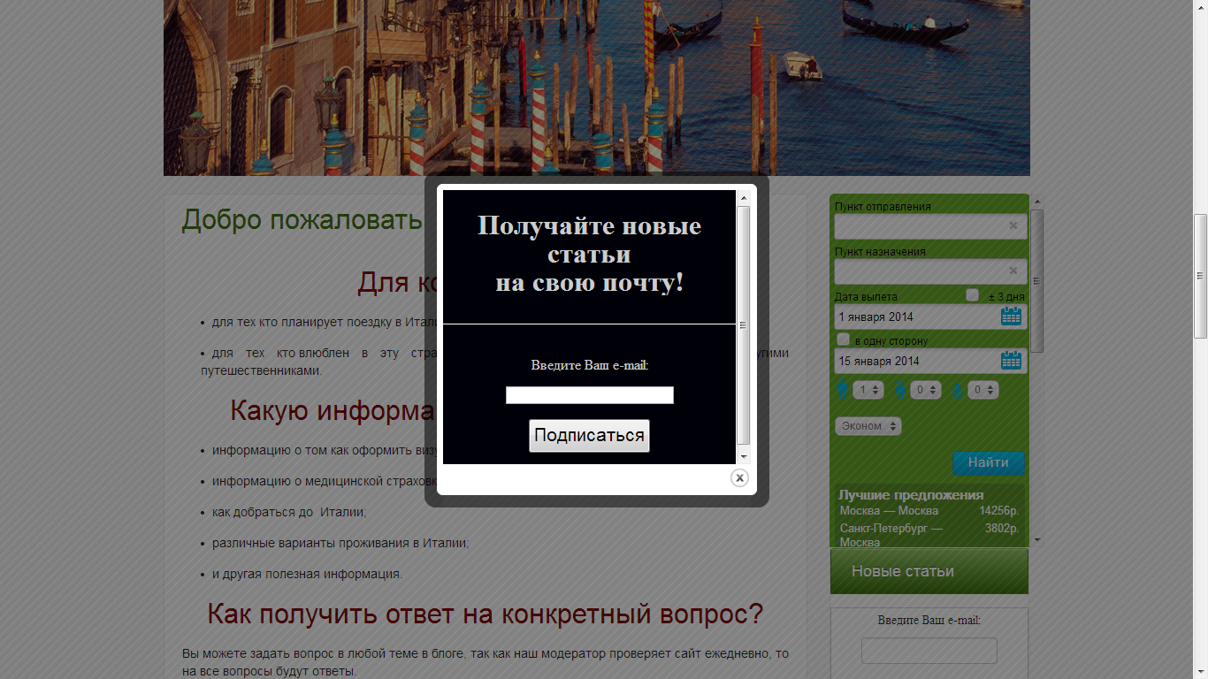The image size is (1208, 679).
Task: Increase the adult passenger count
Action: (x=876, y=385)
